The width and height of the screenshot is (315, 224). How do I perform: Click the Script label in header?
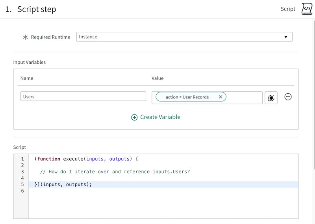click(288, 9)
